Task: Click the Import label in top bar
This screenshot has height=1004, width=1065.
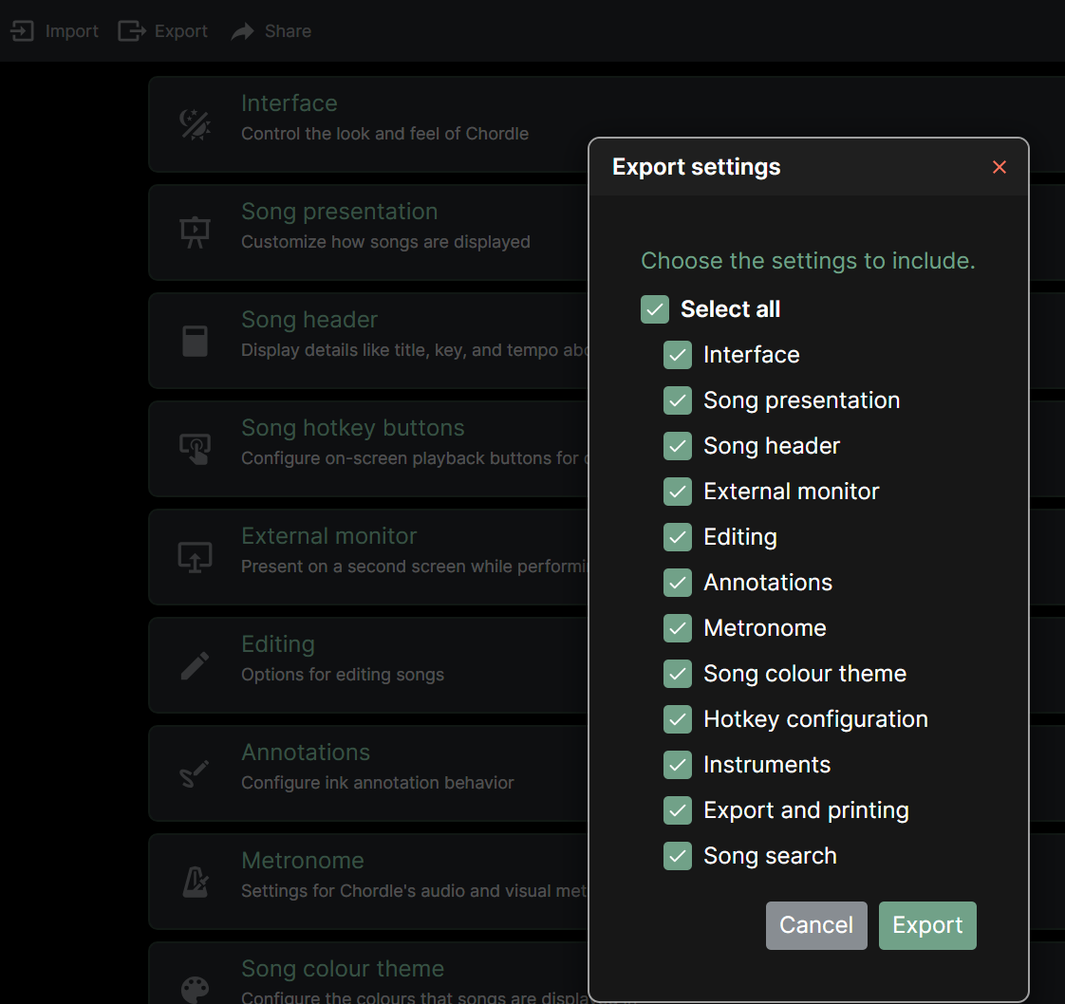Action: point(71,31)
